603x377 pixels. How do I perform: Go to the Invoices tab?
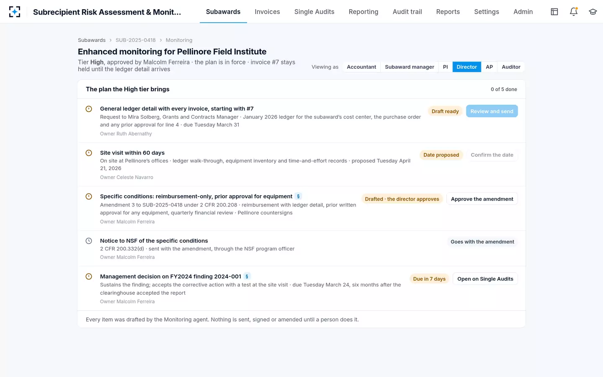[x=267, y=12]
